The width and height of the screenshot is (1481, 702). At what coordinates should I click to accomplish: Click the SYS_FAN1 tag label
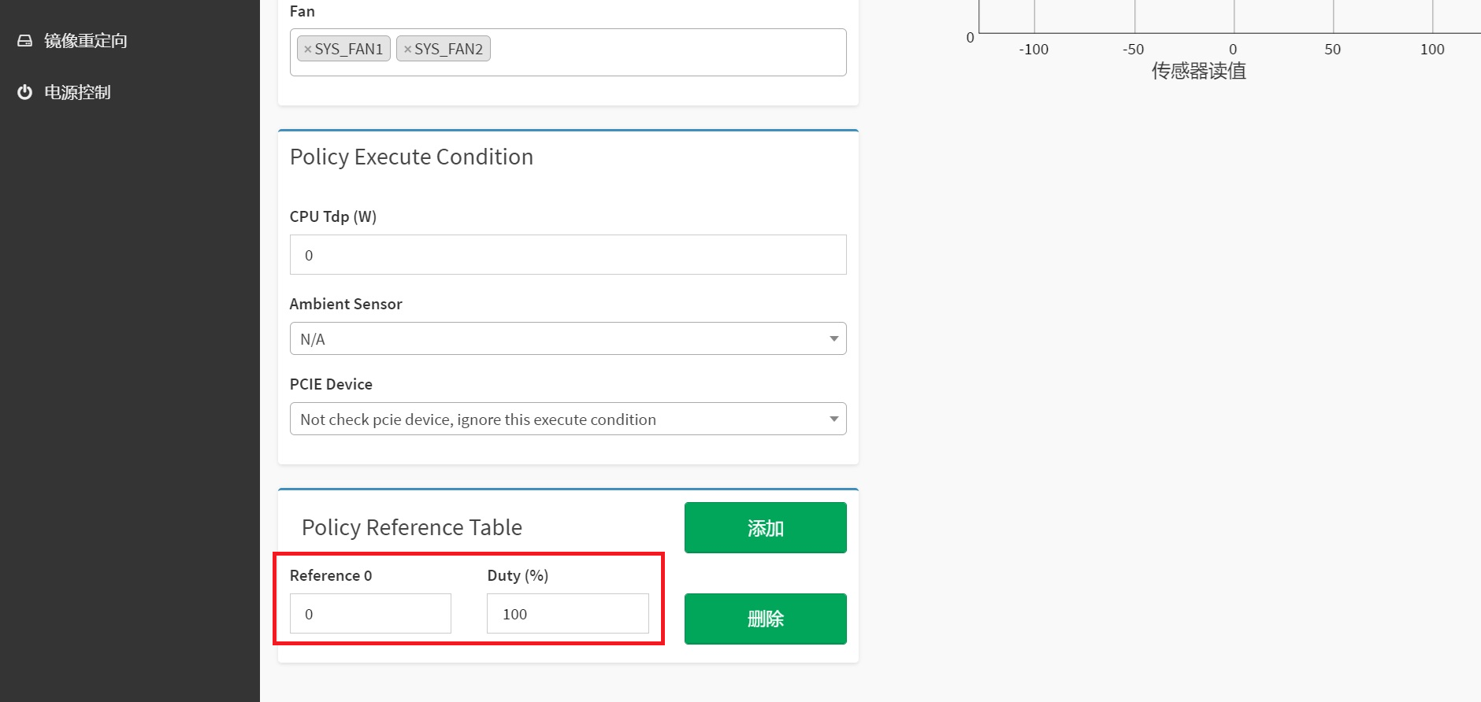click(349, 50)
